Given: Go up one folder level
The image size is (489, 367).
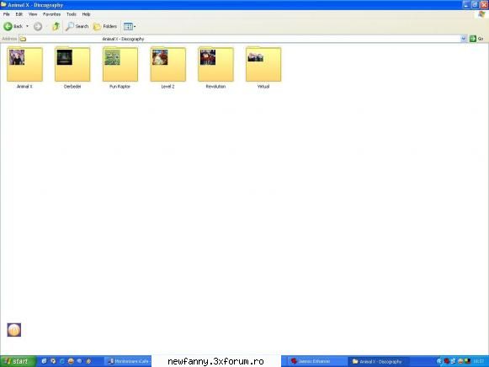Looking at the screenshot, I should tap(56, 26).
